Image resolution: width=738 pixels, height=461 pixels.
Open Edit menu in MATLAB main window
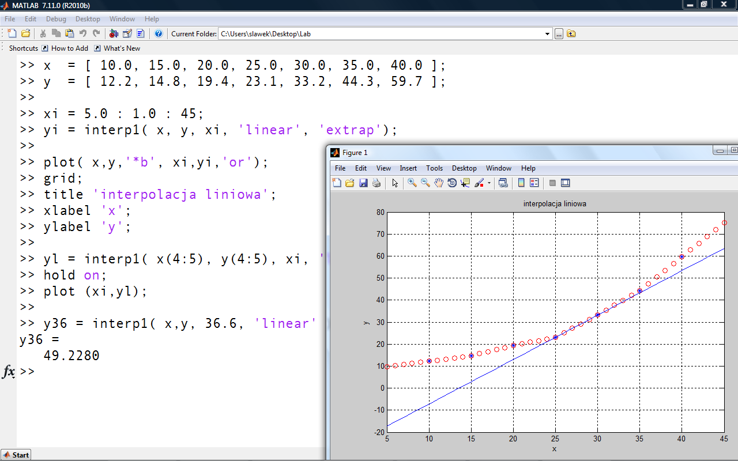point(31,19)
